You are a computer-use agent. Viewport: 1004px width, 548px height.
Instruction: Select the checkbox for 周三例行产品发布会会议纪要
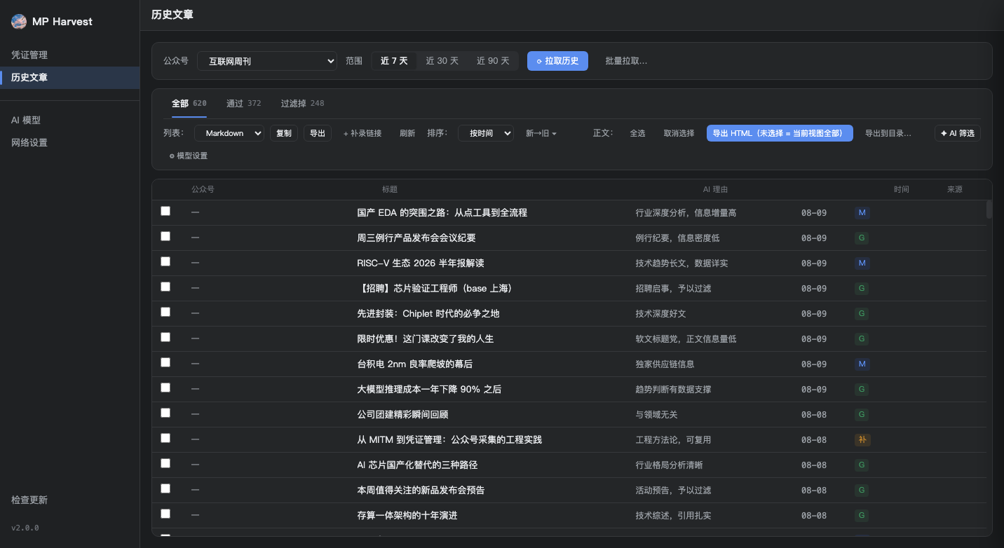165,236
